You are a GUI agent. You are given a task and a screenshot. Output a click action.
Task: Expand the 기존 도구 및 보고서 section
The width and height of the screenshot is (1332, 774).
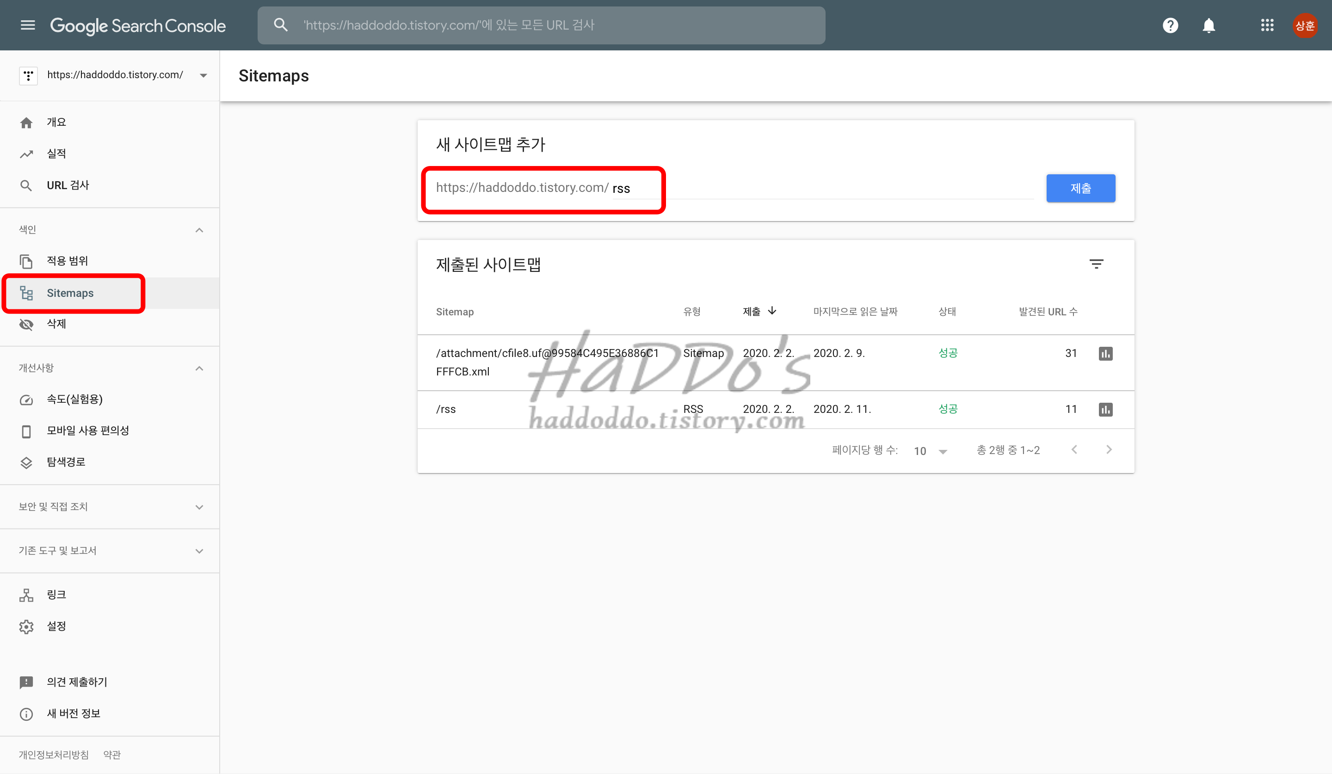coord(199,551)
